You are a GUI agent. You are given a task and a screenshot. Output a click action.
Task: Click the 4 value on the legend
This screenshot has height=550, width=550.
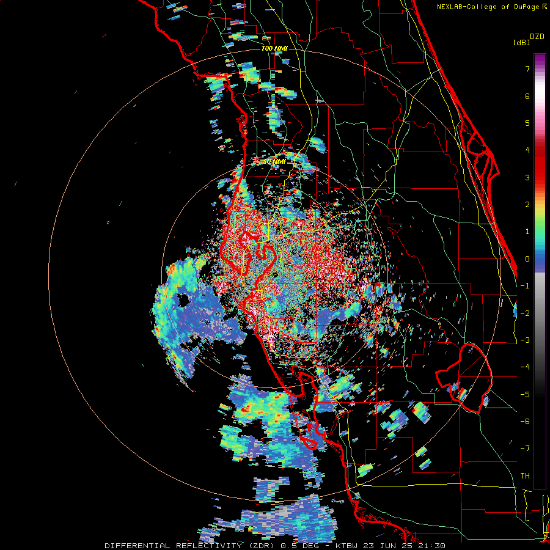click(527, 150)
